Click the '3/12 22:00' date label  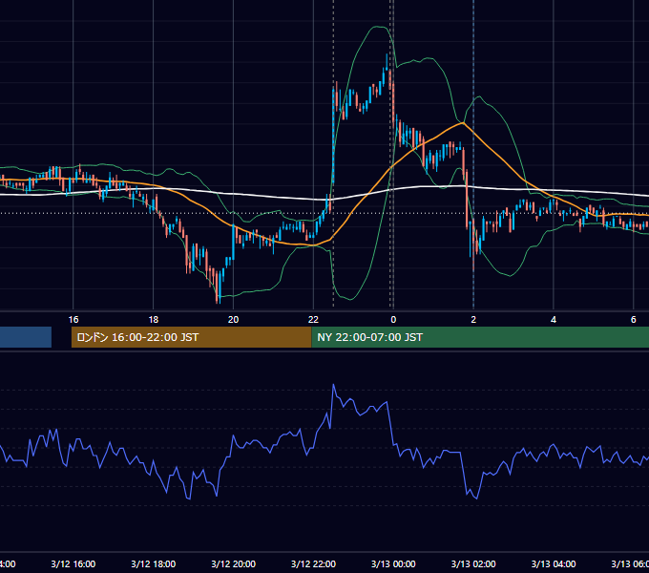coord(313,563)
